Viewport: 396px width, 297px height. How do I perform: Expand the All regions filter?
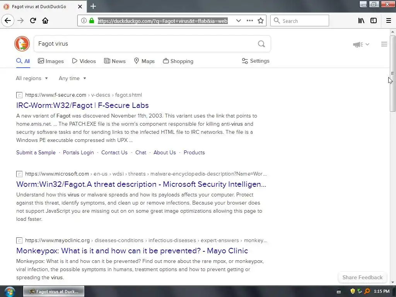click(x=32, y=78)
